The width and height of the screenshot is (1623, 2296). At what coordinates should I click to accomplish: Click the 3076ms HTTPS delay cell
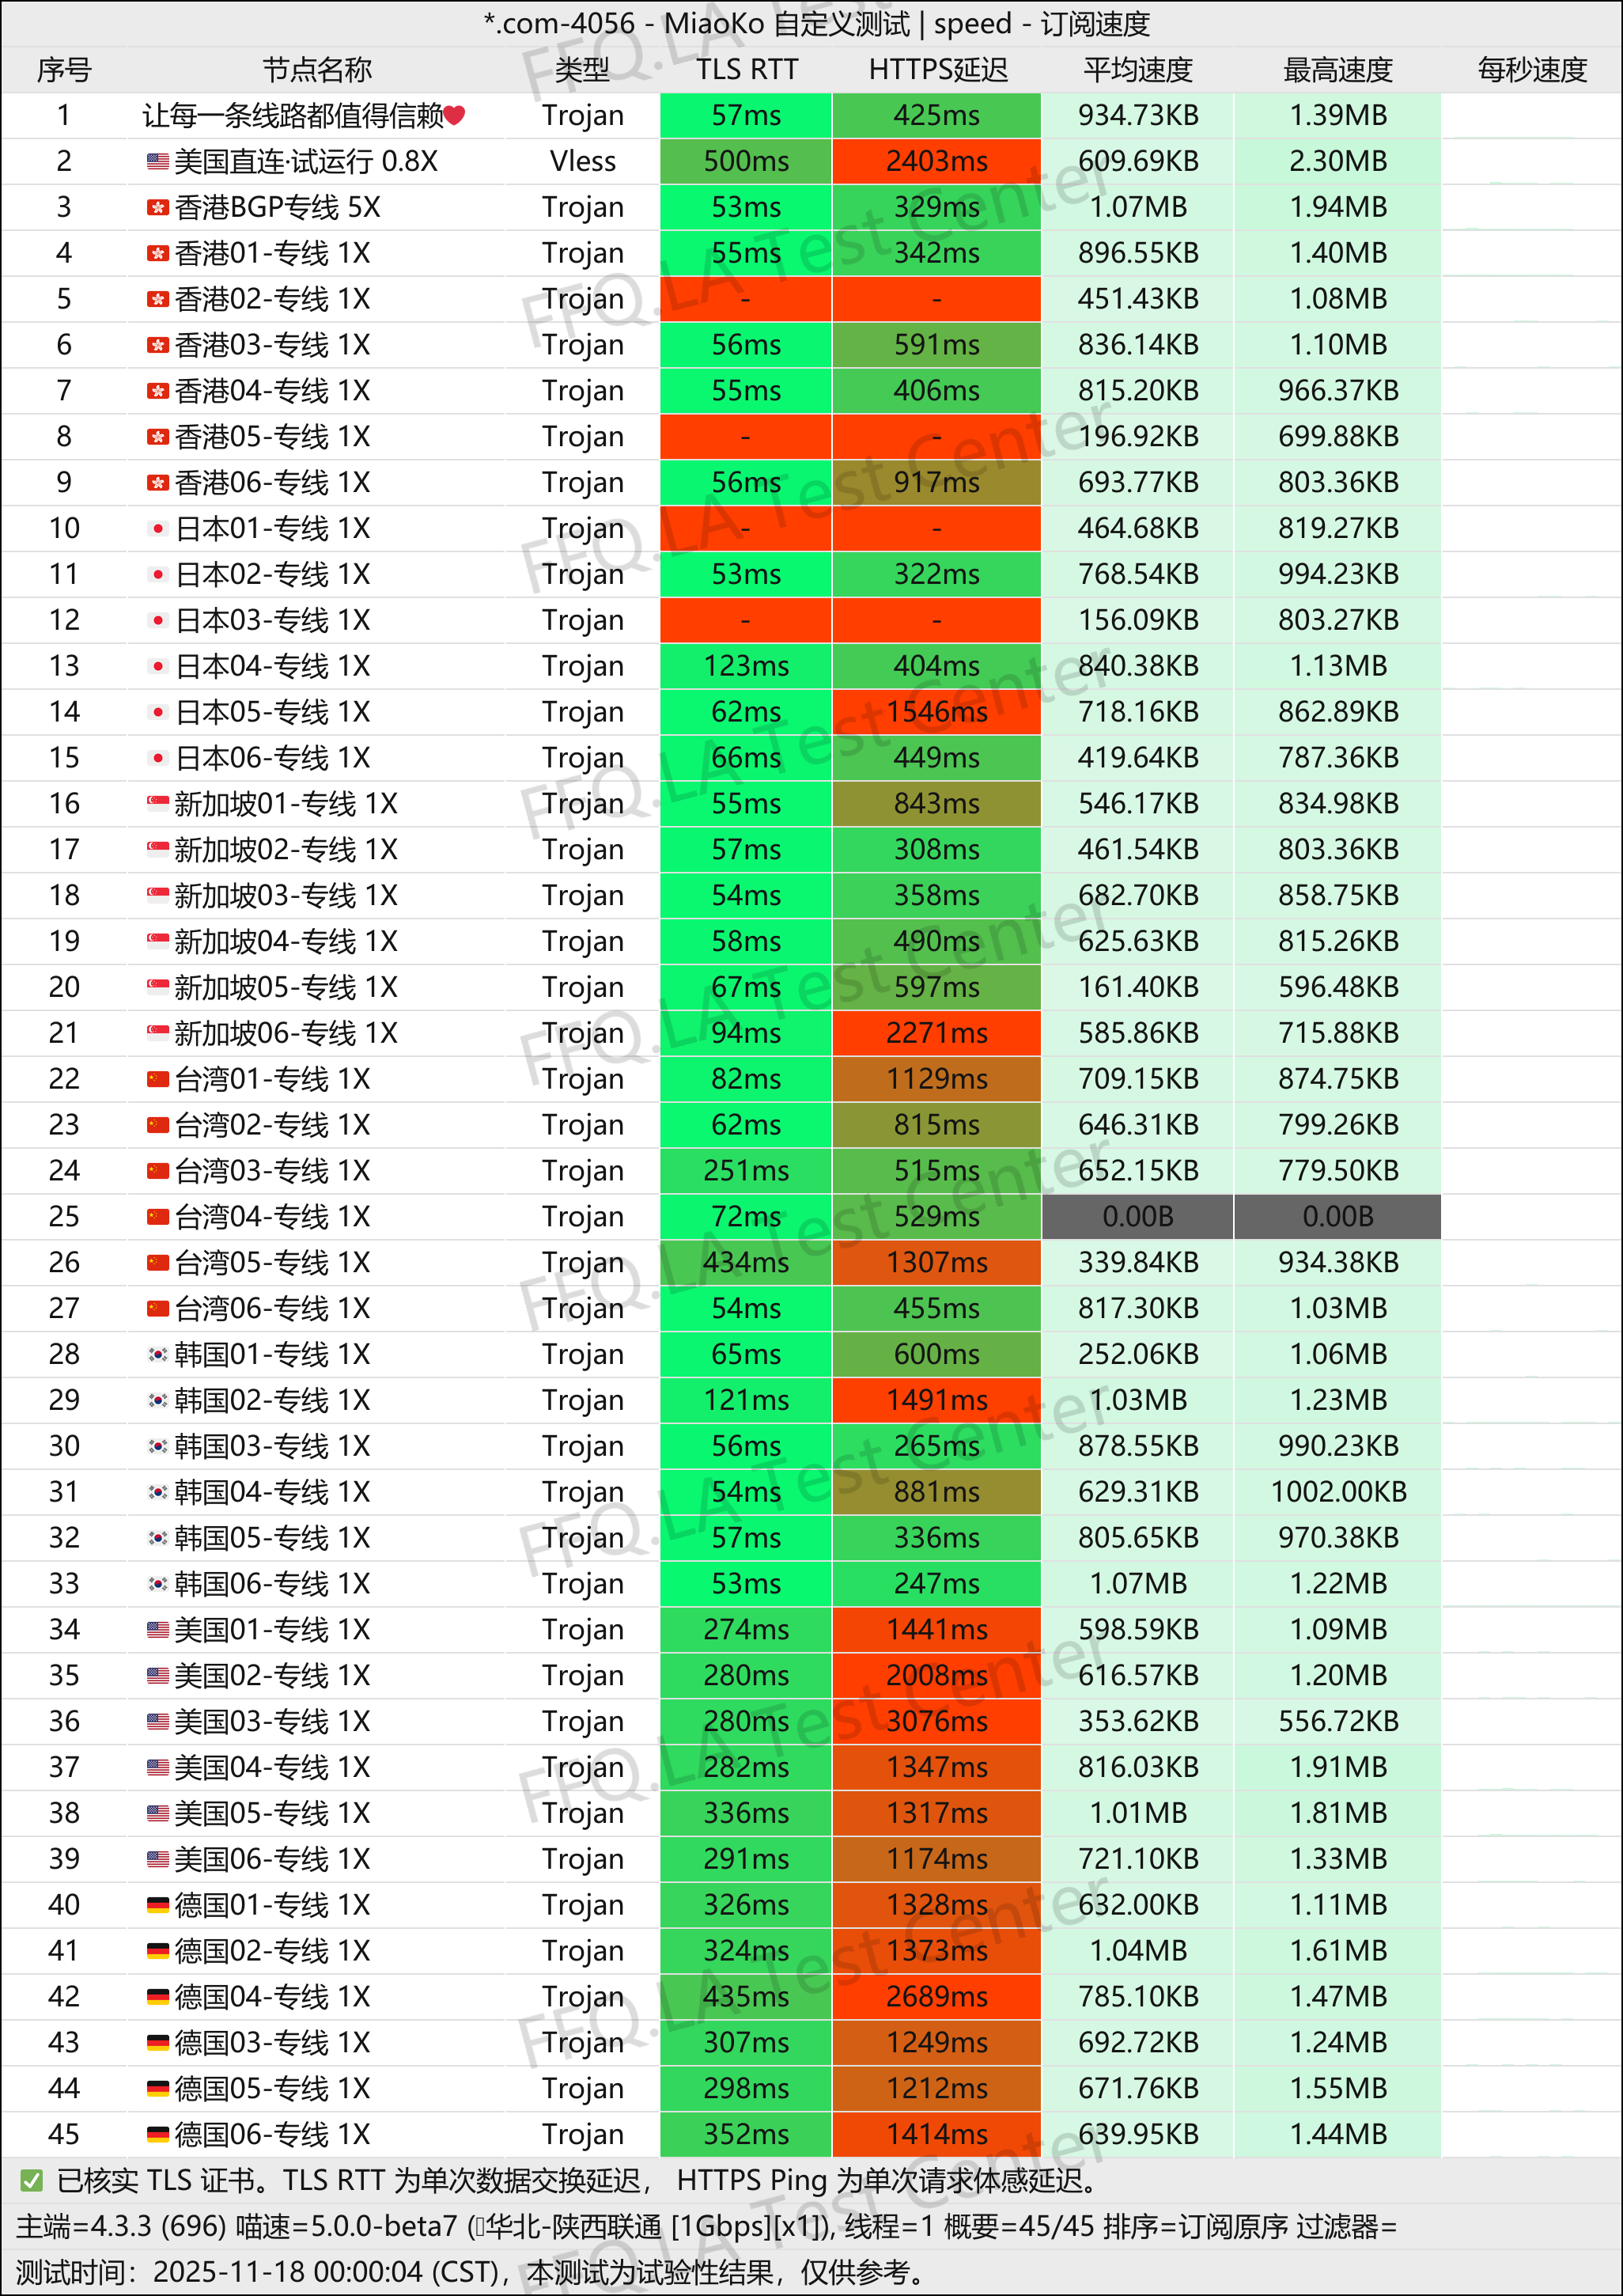pos(937,1721)
